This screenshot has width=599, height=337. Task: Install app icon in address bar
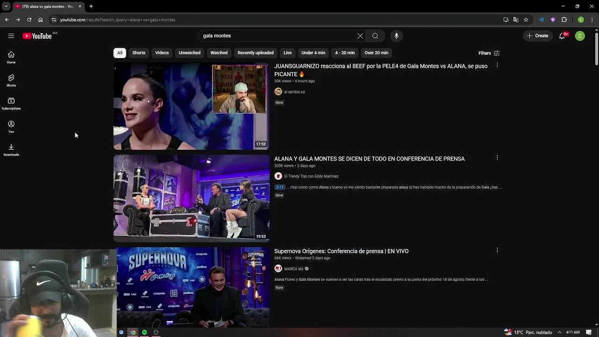(506, 20)
